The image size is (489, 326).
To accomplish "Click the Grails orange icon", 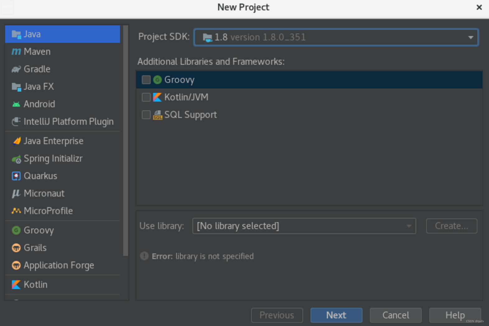I will 16,248.
